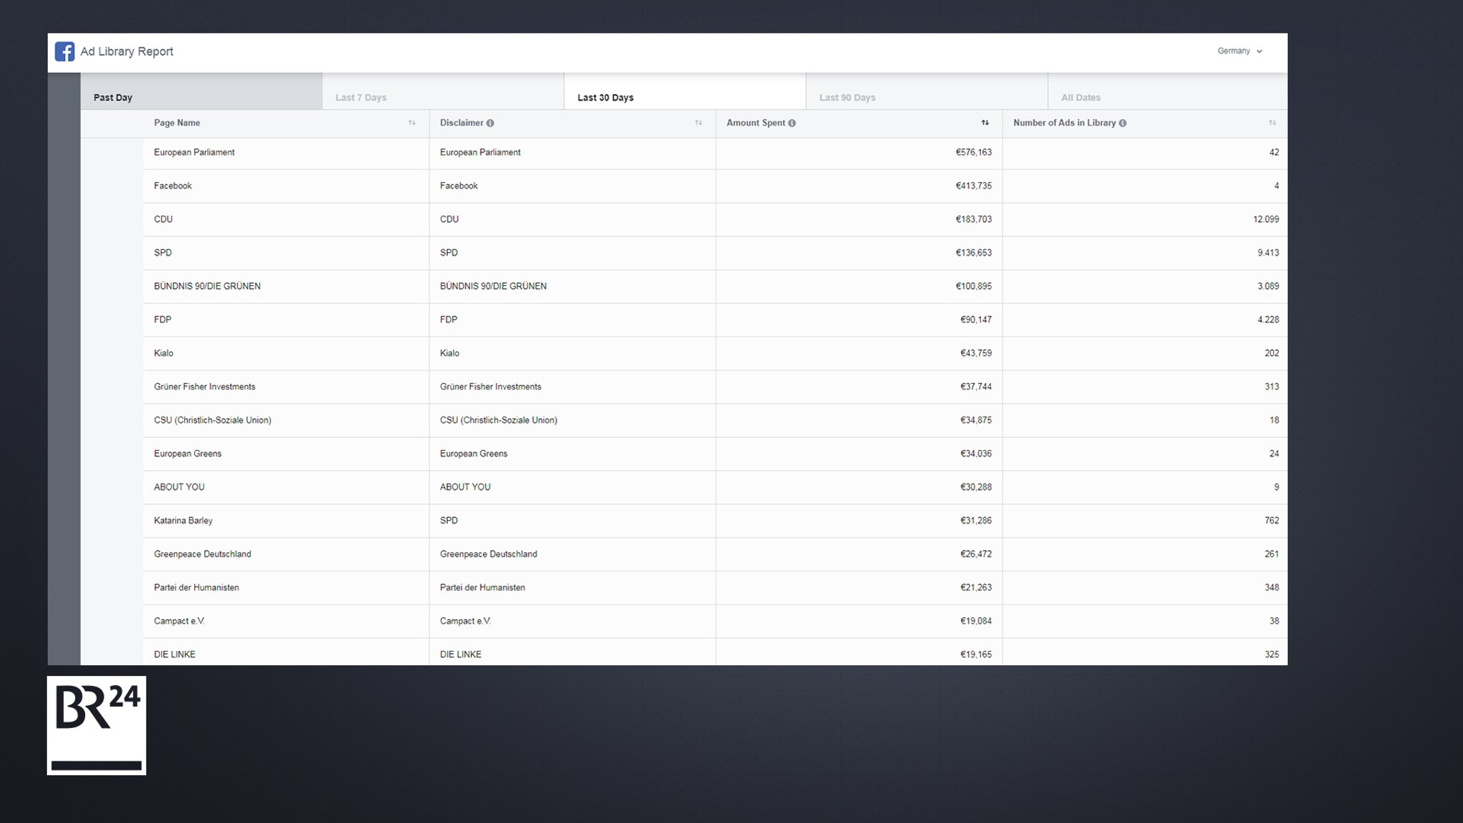This screenshot has width=1463, height=823.
Task: Click CSU (Christlich-Soziale Union) page name
Action: click(x=213, y=420)
